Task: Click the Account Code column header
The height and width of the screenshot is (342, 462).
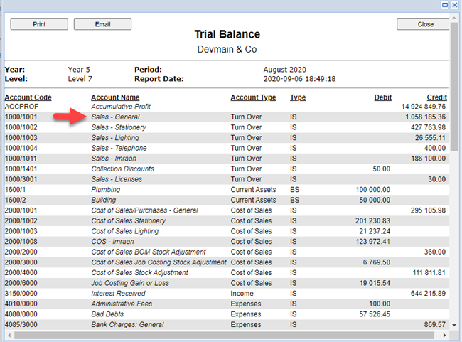Action: click(x=28, y=97)
